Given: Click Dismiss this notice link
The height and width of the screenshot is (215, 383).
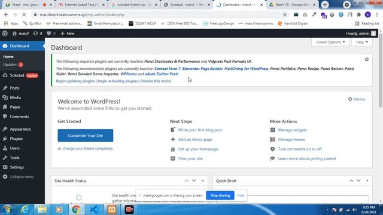Looking at the screenshot, I should (156, 81).
